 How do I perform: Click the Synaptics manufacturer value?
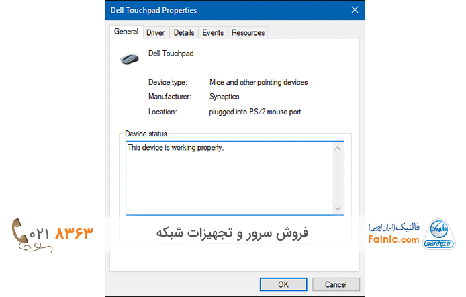pos(224,97)
